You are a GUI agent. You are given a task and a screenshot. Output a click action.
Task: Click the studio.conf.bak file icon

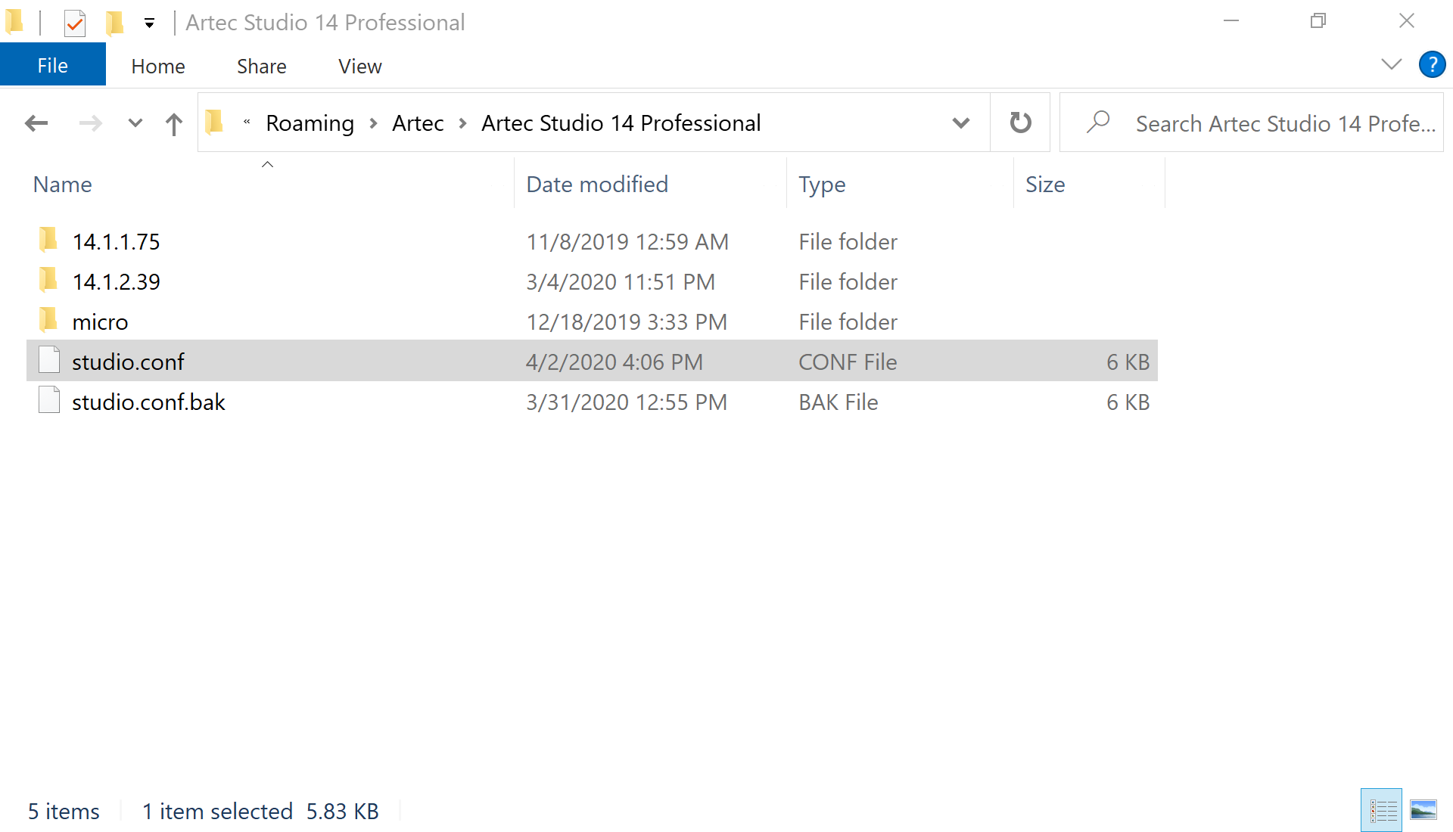click(x=49, y=399)
